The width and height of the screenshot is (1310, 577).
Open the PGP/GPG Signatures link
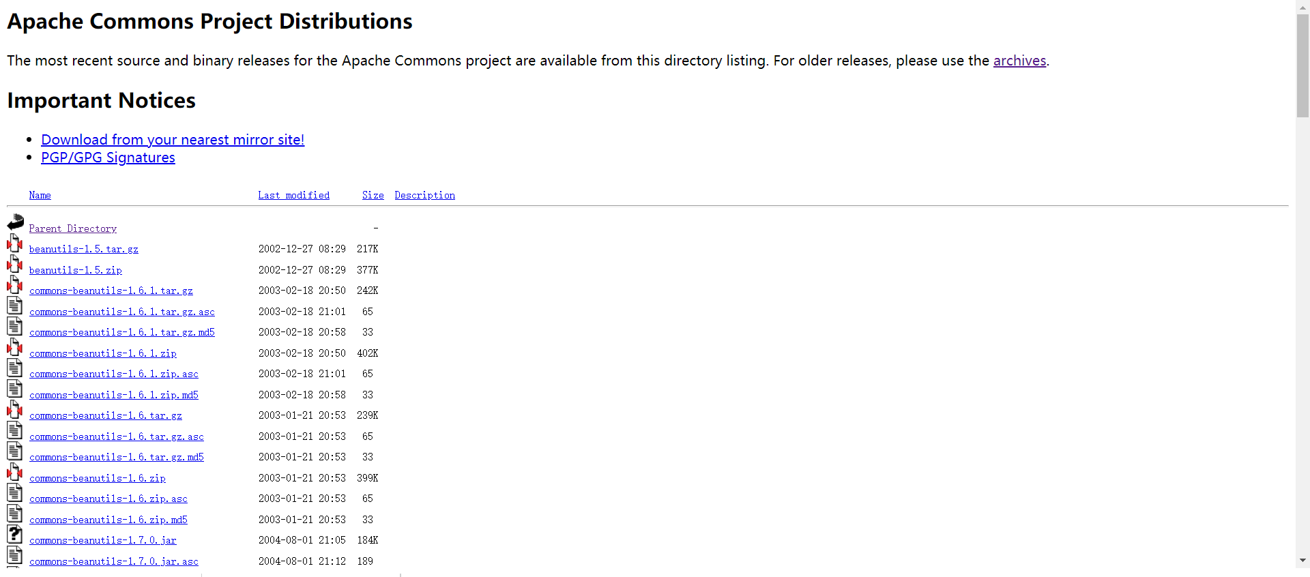pos(108,158)
